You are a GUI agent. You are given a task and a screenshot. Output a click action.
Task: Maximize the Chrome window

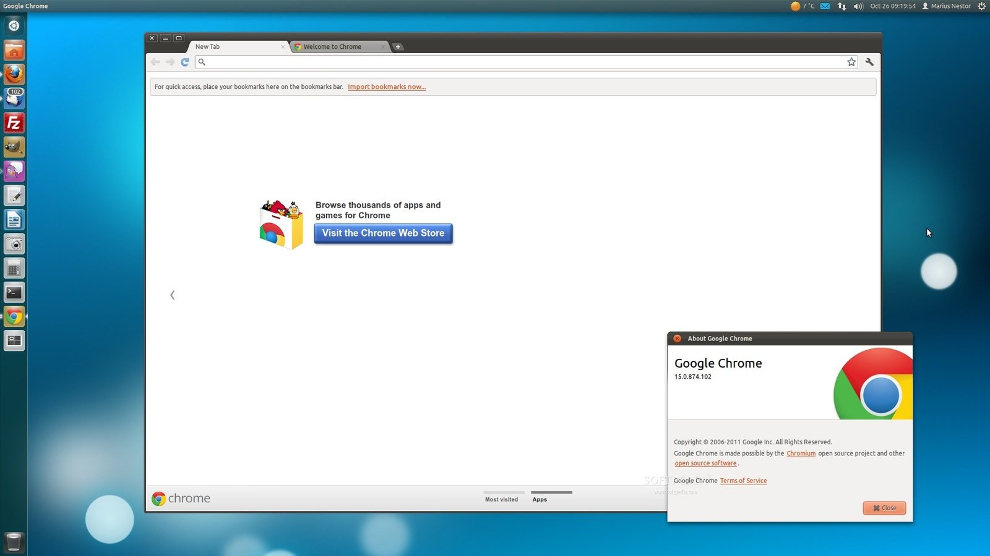point(179,38)
